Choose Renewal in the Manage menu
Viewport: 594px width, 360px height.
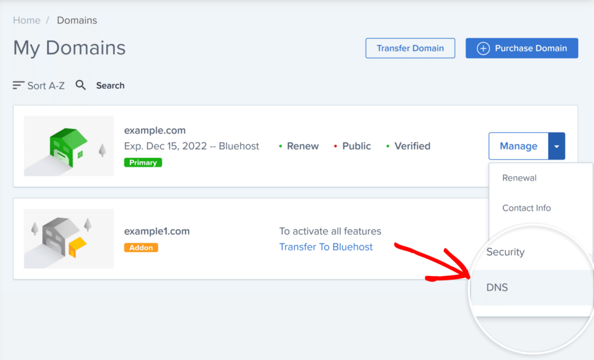point(519,178)
